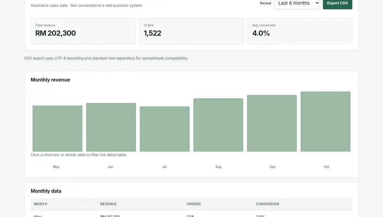Click the Oct month label under chart
Viewport: 383px width, 217px height.
(326, 167)
